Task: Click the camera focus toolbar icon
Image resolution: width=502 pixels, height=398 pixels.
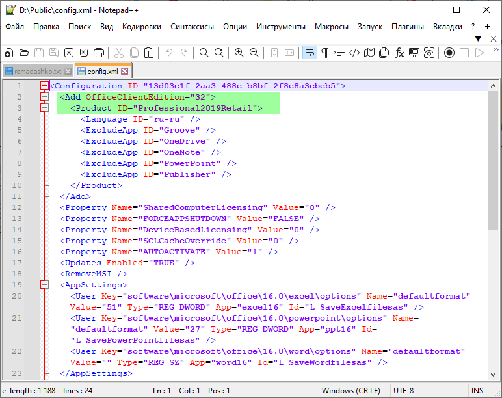Action: coord(429,53)
